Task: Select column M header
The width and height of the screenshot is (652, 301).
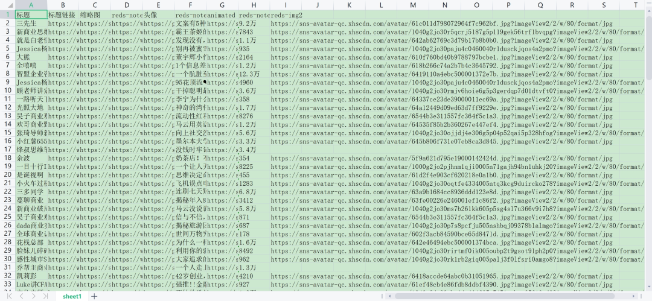Action: [x=413, y=5]
